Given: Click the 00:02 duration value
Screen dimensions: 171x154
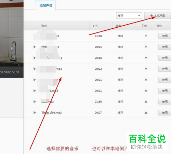Looking at the screenshot, I should pyautogui.click(x=98, y=69).
